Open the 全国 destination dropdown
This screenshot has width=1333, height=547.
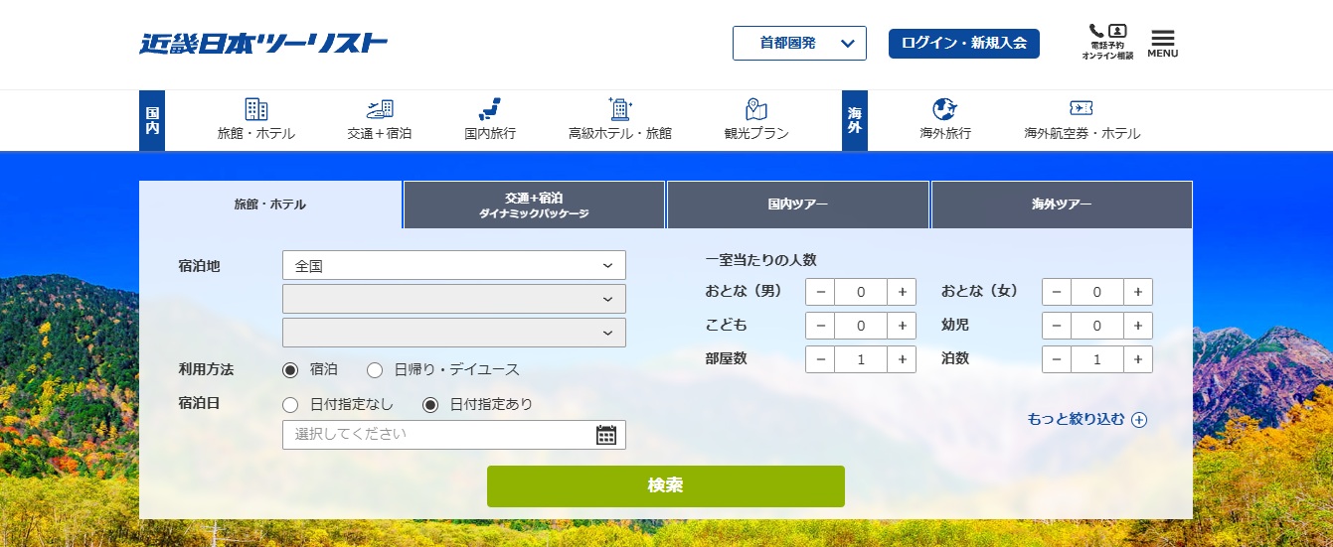point(454,265)
